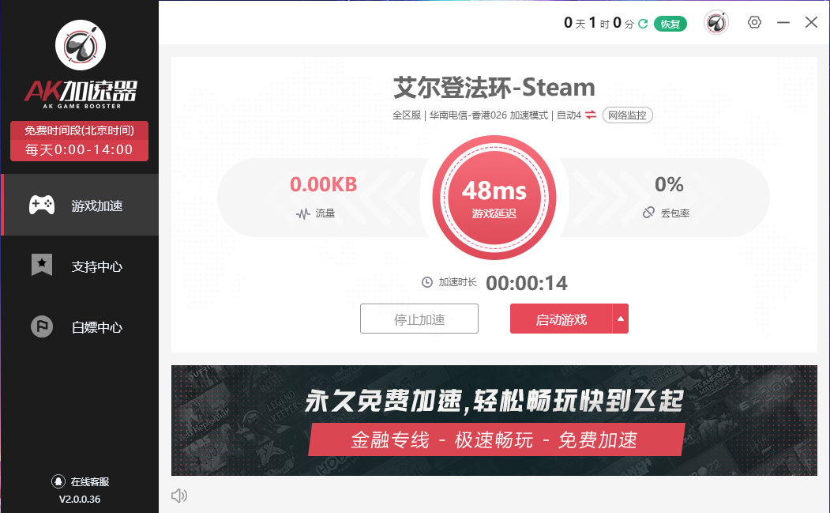Click the refresh time icon
This screenshot has width=830, height=513.
tap(643, 24)
